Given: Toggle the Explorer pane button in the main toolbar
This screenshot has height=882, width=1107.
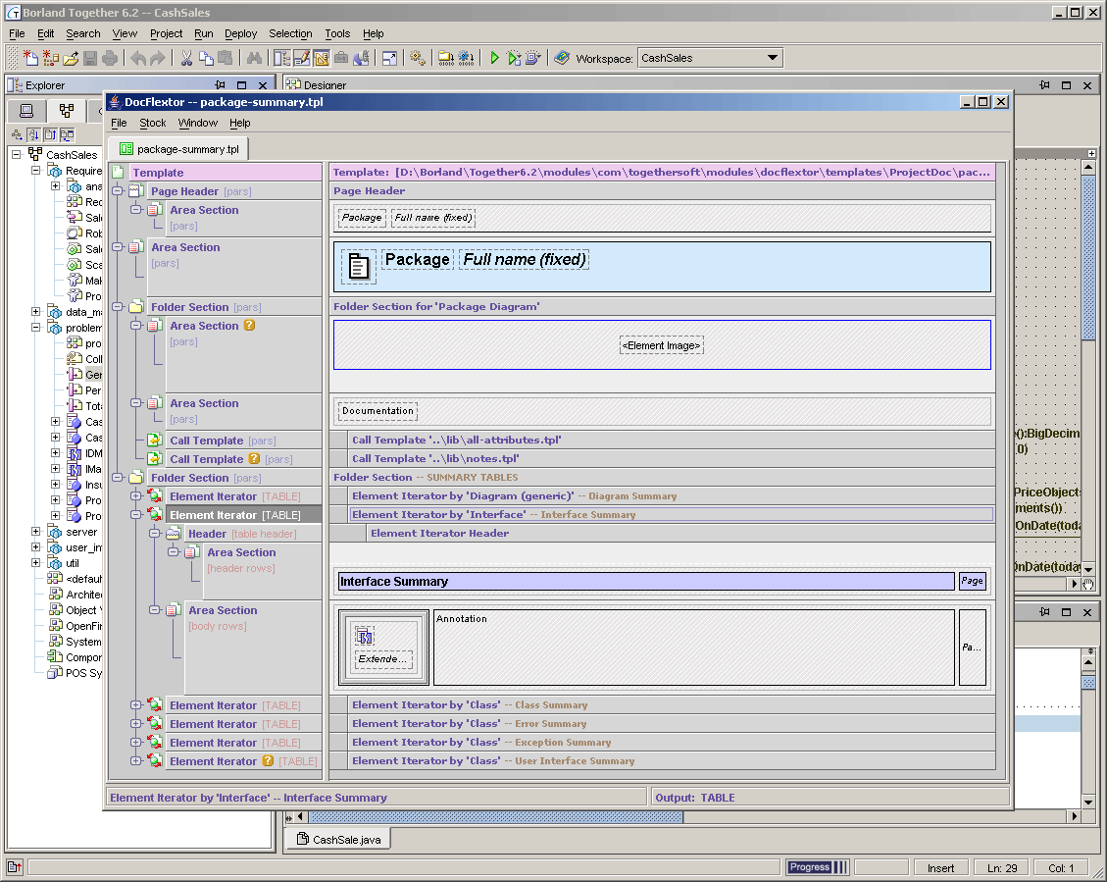Looking at the screenshot, I should 281,58.
